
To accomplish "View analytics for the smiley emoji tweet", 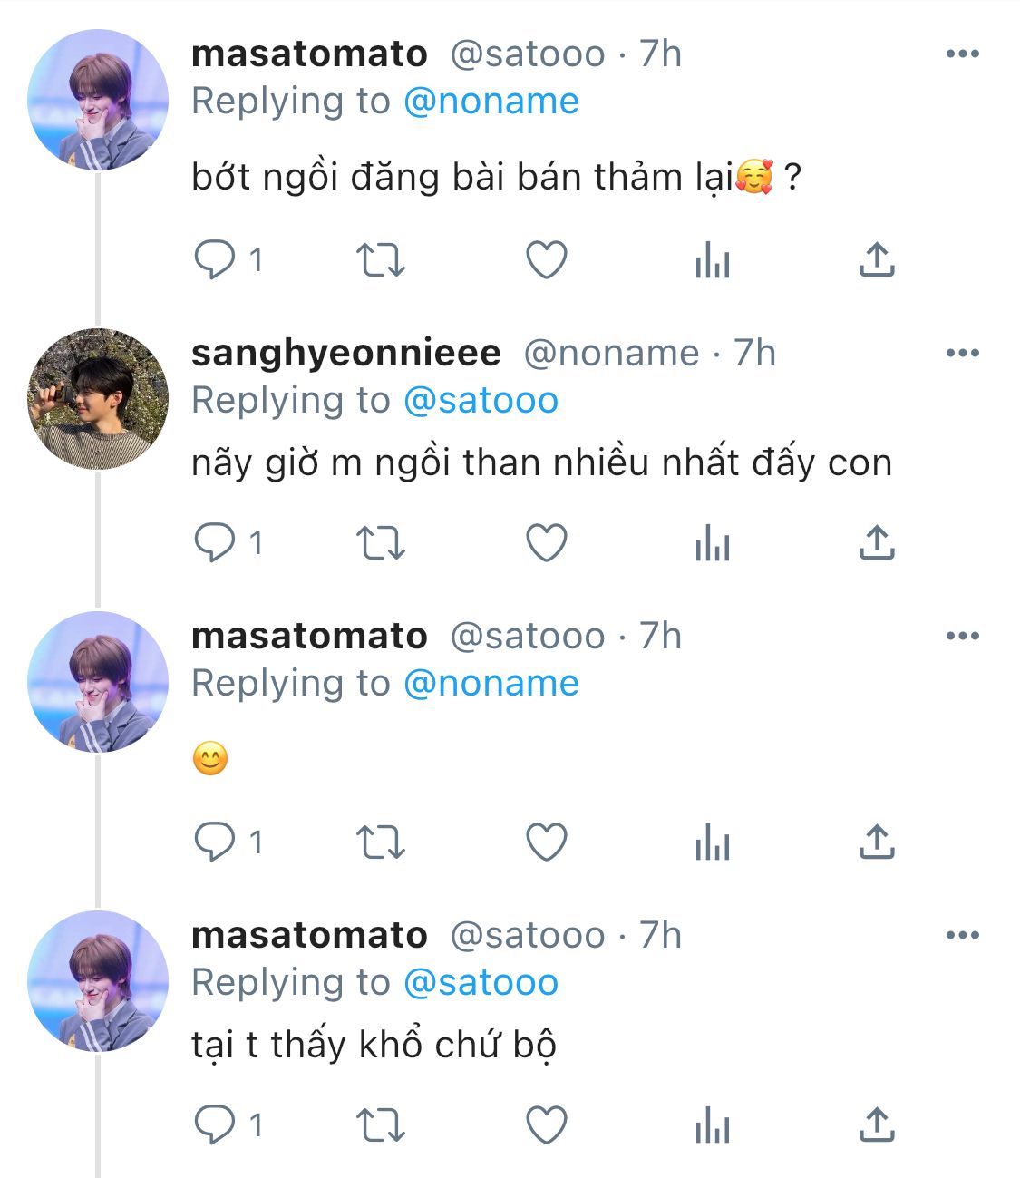I will click(712, 842).
